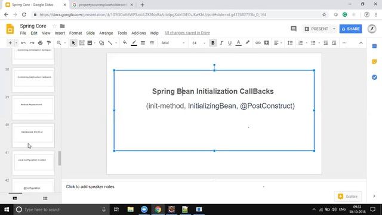Open the Slide menu
Screen dimensions: 382x215
90,33
